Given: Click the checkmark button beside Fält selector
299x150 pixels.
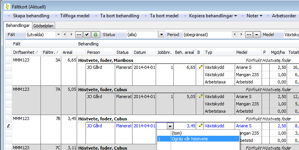Looking at the screenshot, I should (x=87, y=35).
